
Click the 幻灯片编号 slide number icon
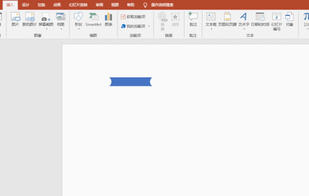(277, 21)
